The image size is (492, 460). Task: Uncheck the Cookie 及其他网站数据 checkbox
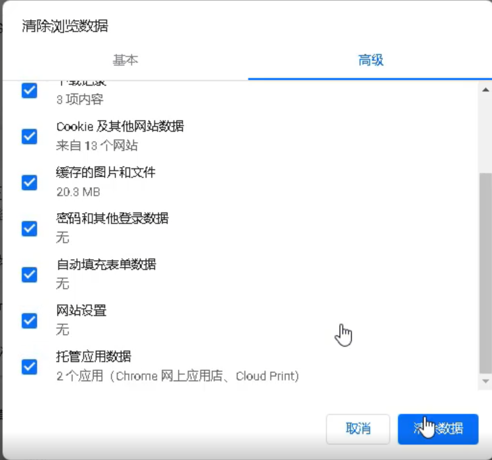coord(29,136)
